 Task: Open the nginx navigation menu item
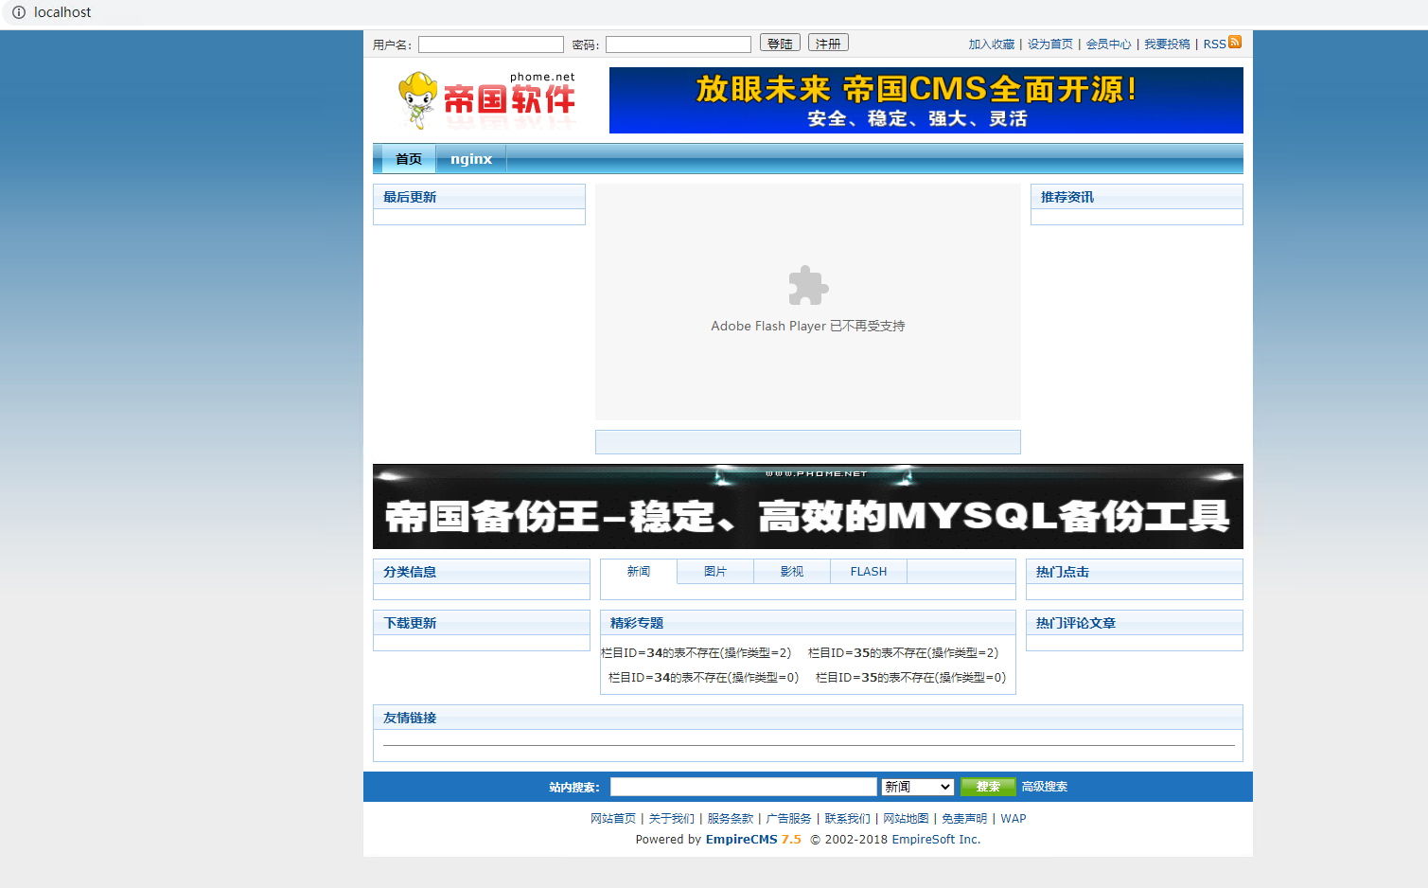[x=470, y=158]
